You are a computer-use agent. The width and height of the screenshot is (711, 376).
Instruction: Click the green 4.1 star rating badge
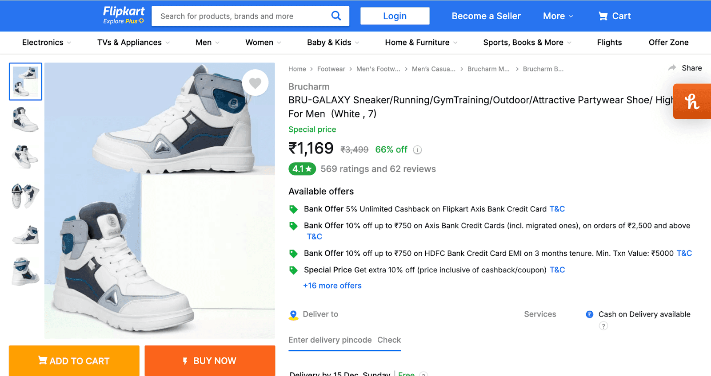(x=302, y=169)
